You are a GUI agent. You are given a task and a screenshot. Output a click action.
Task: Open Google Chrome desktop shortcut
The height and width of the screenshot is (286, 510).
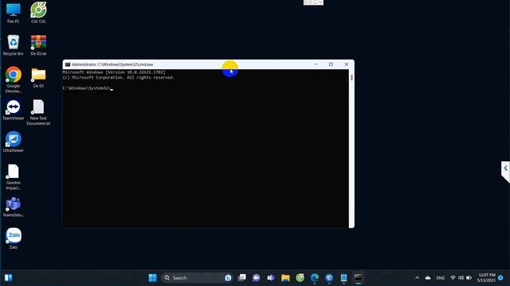click(x=13, y=79)
